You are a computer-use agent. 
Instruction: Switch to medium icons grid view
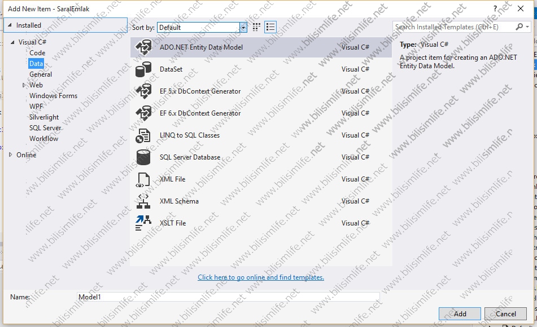point(256,27)
